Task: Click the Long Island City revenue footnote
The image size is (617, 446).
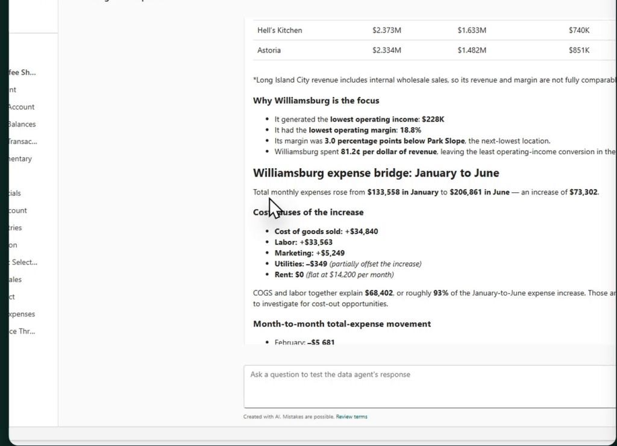Action: (435, 80)
